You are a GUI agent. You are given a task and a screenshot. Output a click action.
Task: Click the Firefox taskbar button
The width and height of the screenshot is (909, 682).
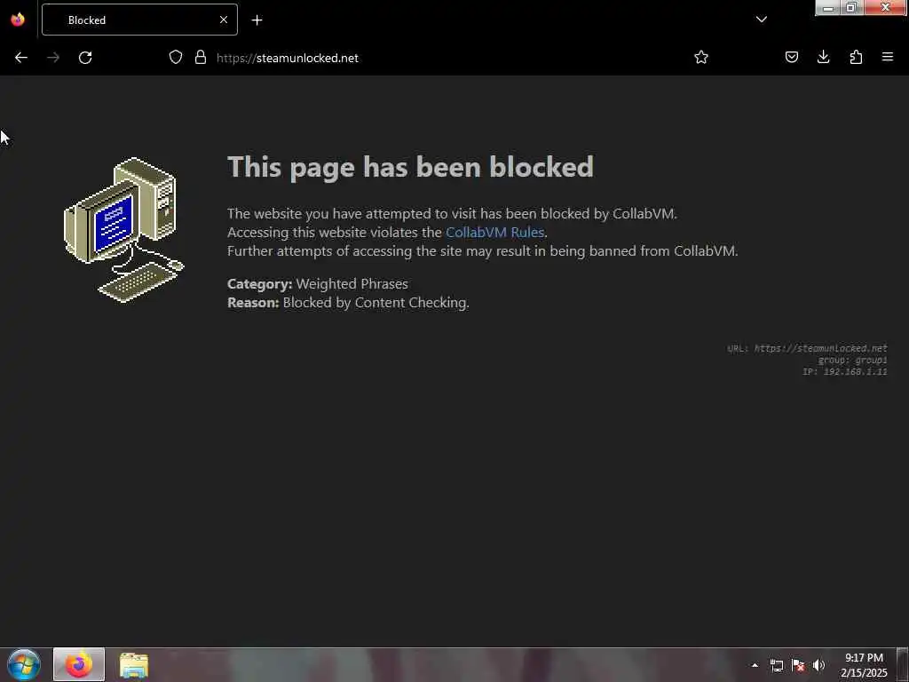(79, 664)
